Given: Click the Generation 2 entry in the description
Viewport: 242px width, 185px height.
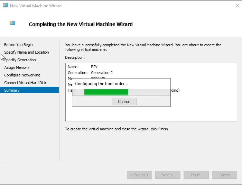Looking at the screenshot, I should (102, 73).
